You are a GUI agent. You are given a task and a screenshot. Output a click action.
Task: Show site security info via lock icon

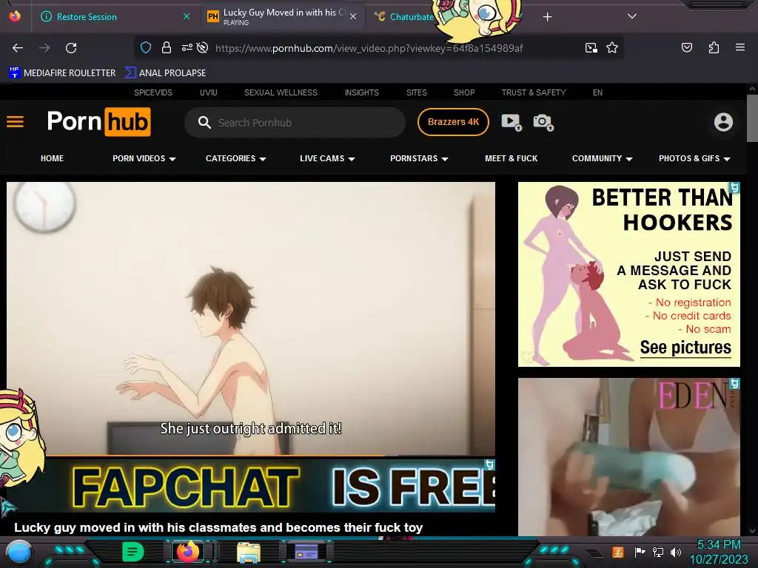point(167,47)
